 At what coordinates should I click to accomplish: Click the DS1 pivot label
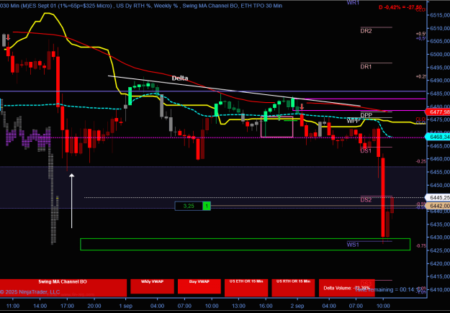[x=366, y=150]
